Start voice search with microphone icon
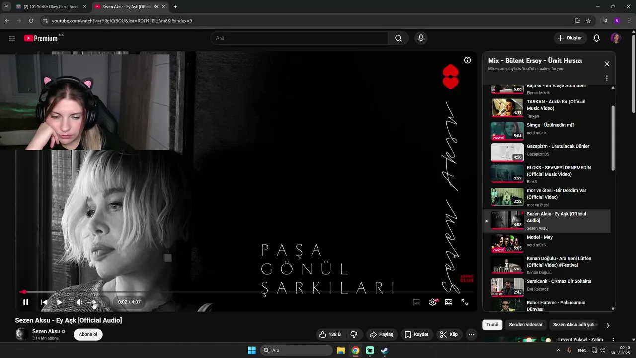Image resolution: width=636 pixels, height=358 pixels. [x=421, y=38]
